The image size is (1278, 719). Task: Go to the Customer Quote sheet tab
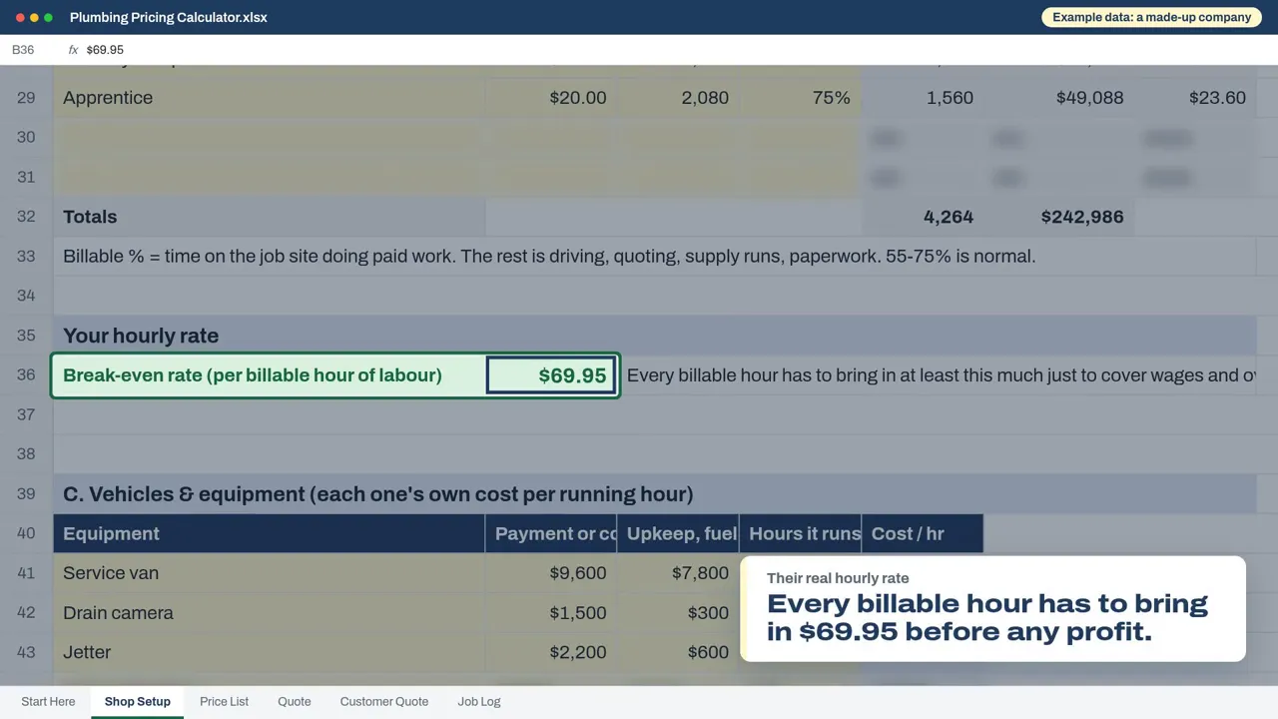pyautogui.click(x=384, y=701)
